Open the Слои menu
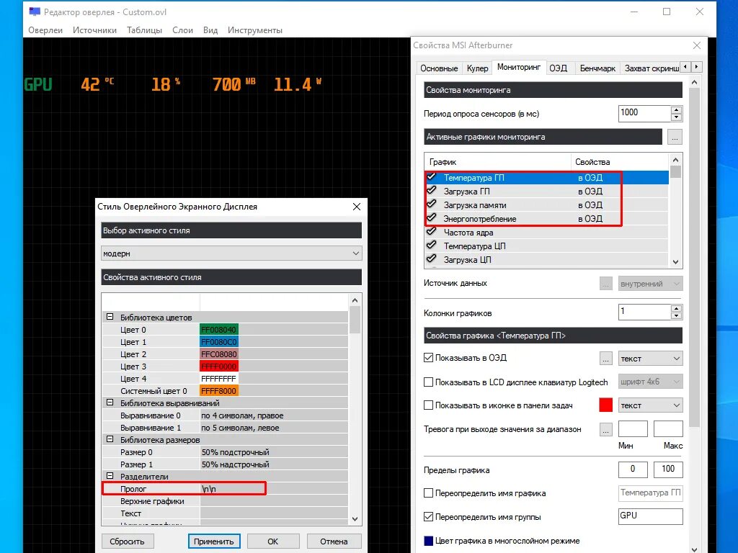Viewport: 738px width, 553px height. (182, 30)
